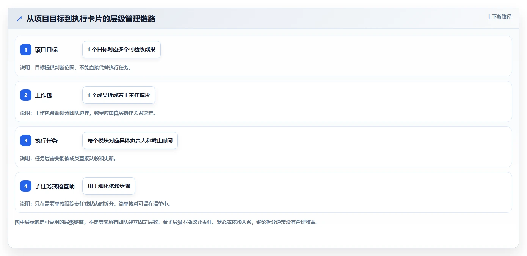Click the 子任务或检查项 level heading

(x=55, y=186)
